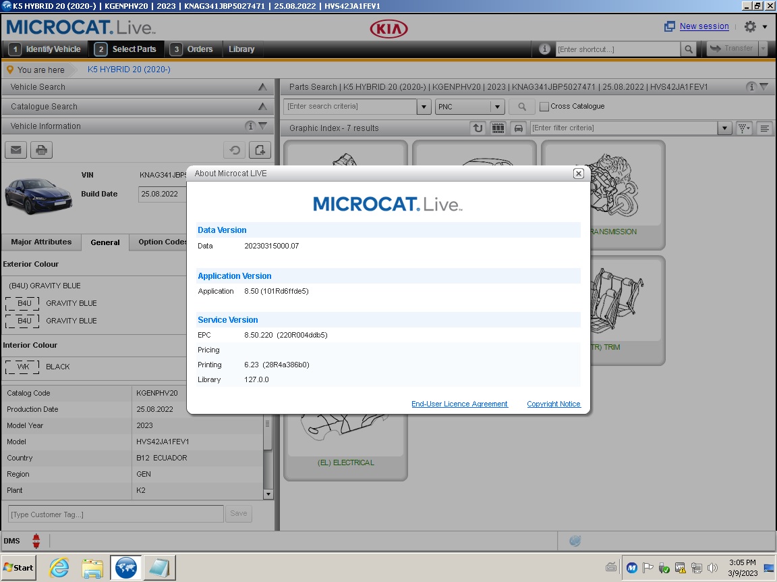
Task: Click the globe status icon in status bar
Action: (575, 541)
